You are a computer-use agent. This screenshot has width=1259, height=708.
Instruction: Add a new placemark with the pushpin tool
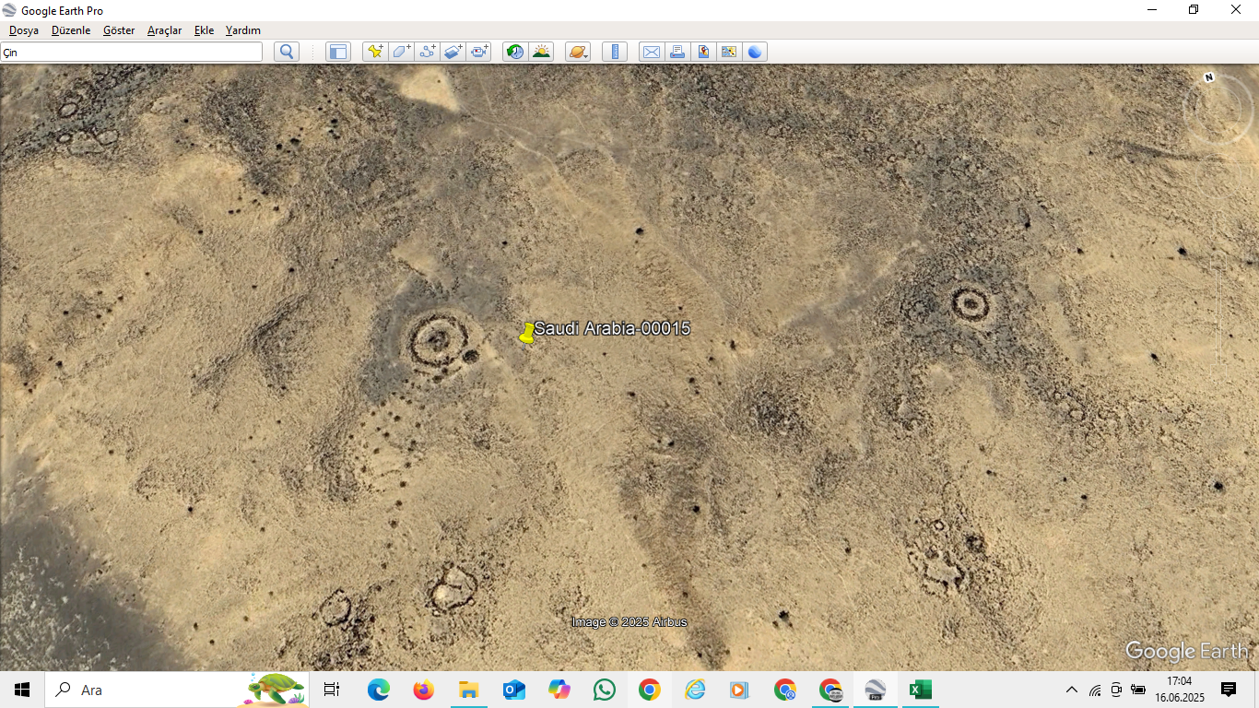375,52
